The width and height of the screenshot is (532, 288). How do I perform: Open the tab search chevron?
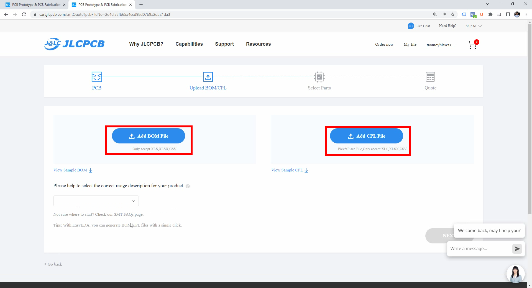tap(487, 4)
